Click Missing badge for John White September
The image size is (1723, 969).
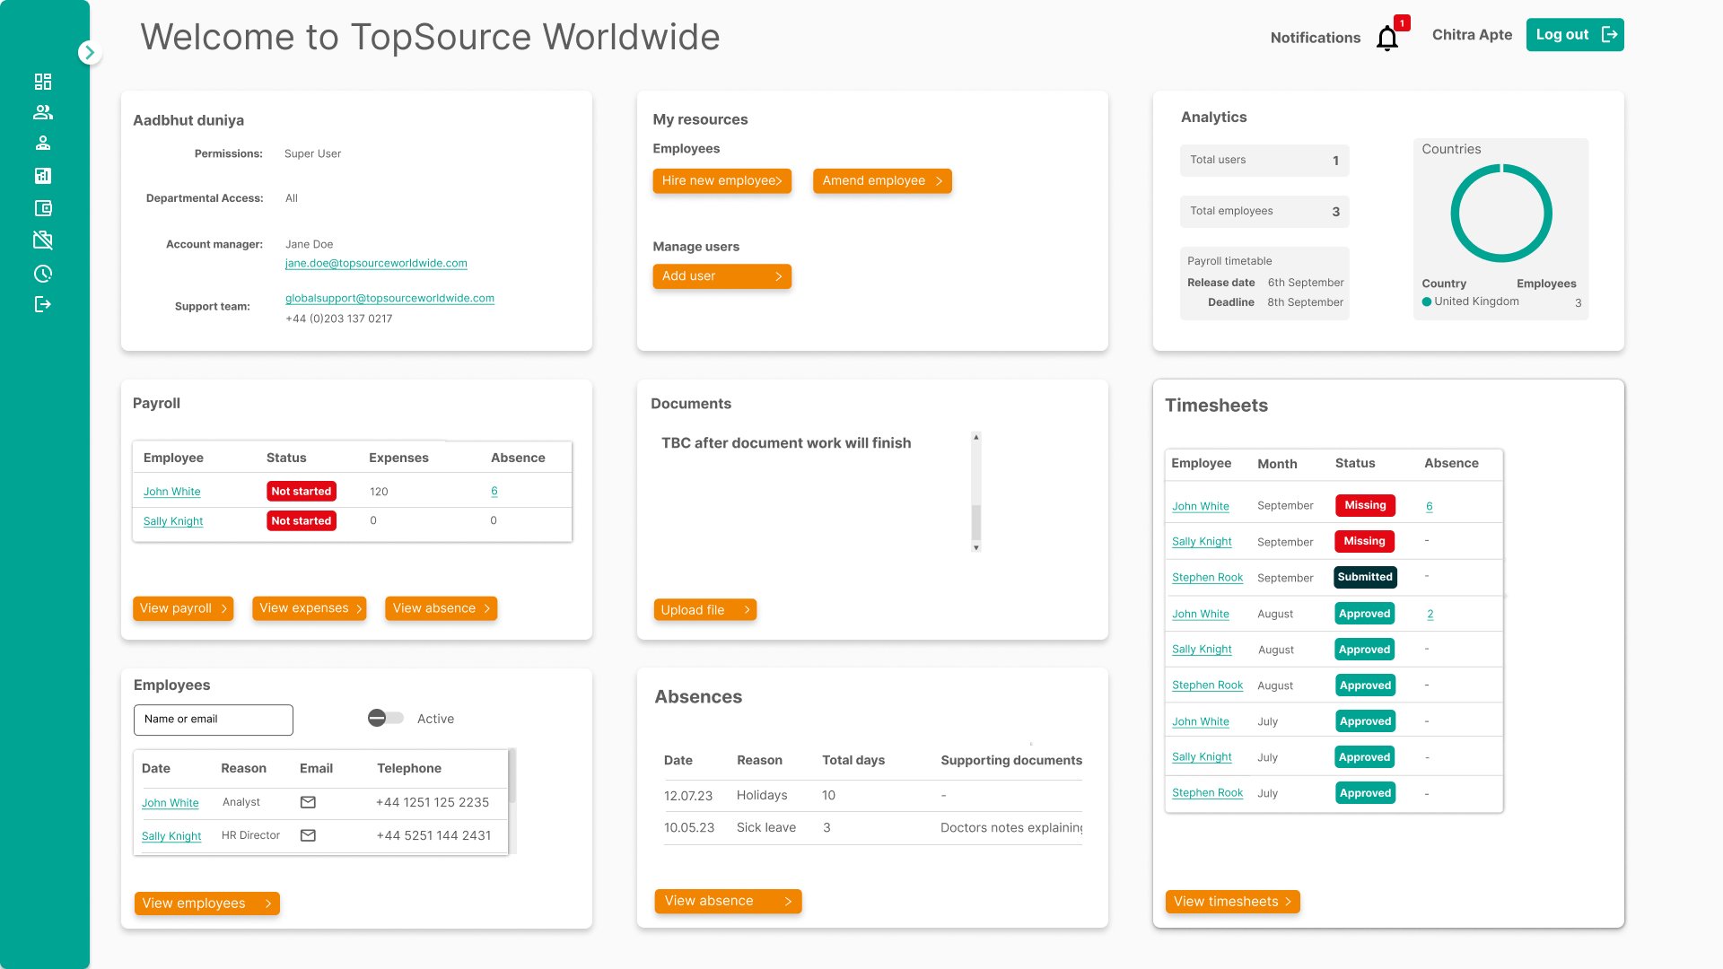pos(1365,505)
